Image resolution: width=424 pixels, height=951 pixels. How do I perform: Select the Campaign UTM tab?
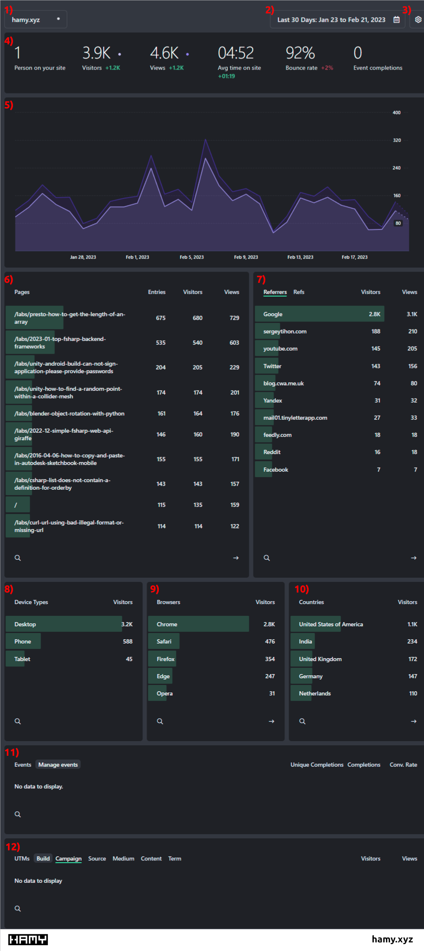(68, 858)
